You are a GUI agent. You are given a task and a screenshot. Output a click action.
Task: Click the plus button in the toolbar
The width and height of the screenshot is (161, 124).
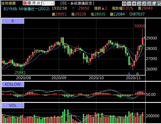click(134, 4)
